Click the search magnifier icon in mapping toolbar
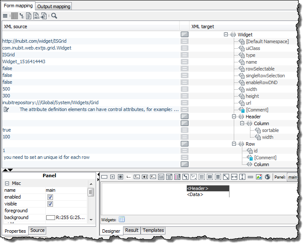 tap(54, 16)
